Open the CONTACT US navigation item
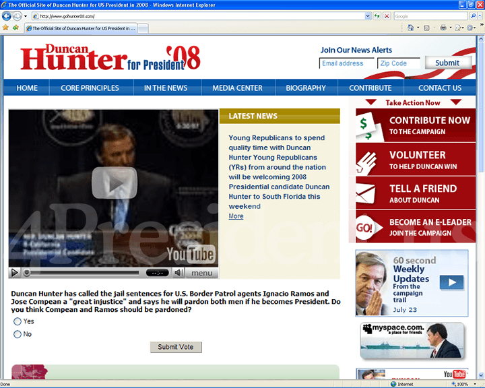 440,88
